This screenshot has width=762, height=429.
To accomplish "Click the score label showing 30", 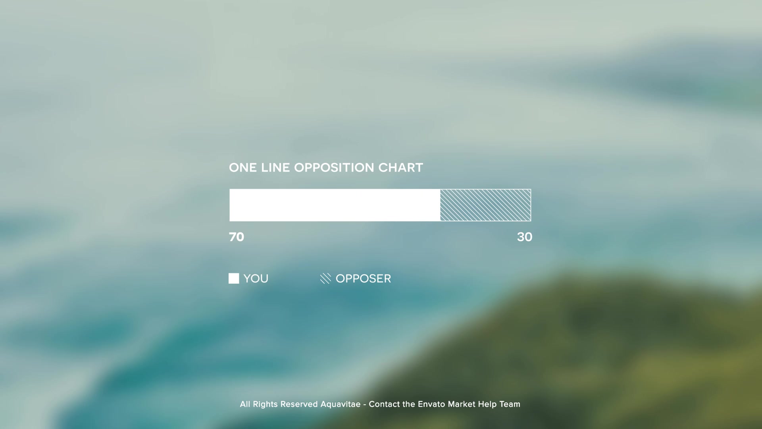I will click(x=524, y=236).
